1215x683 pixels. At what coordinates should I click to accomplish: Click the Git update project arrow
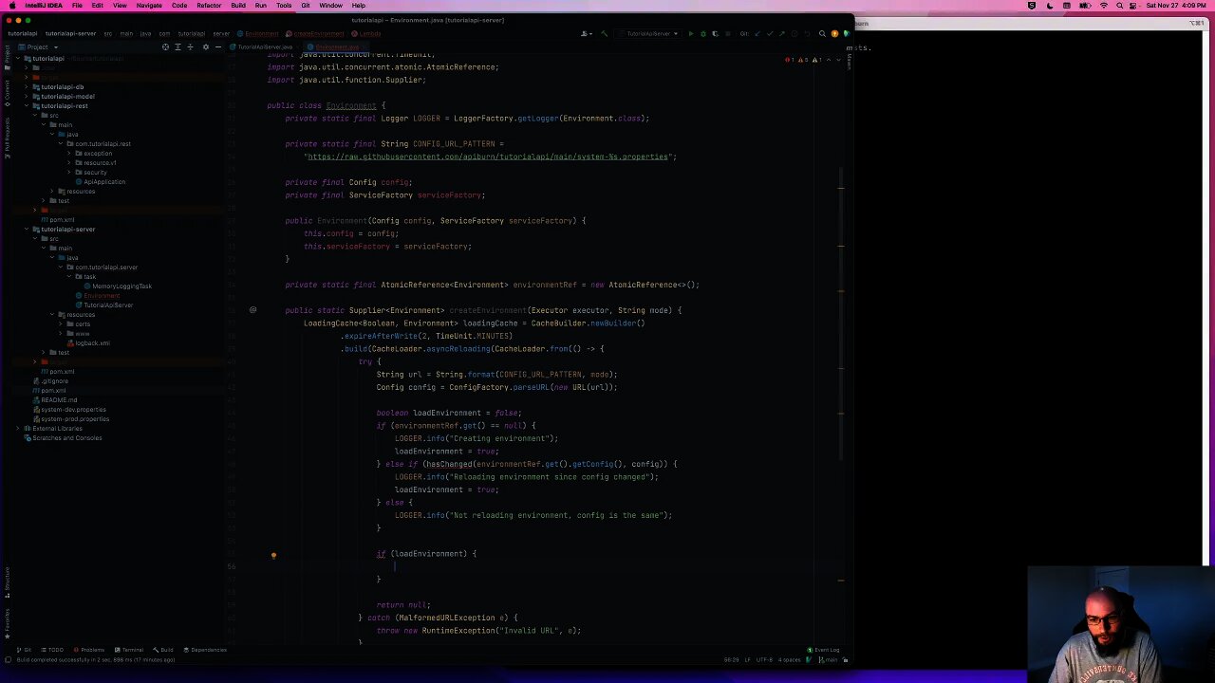click(757, 33)
